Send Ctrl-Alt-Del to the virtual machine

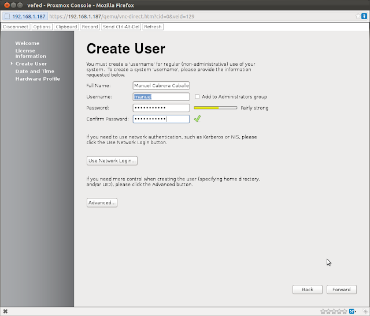[x=121, y=27]
